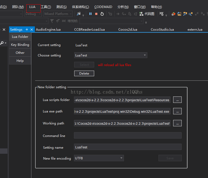
Task: Click the step out icon
Action: point(135,14)
